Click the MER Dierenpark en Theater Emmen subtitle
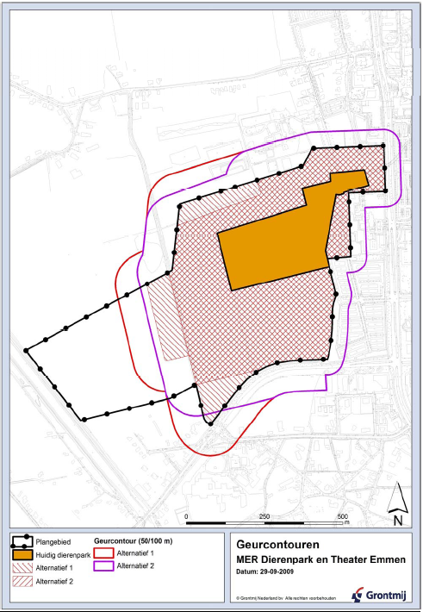This screenshot has width=423, height=612. tap(320, 559)
